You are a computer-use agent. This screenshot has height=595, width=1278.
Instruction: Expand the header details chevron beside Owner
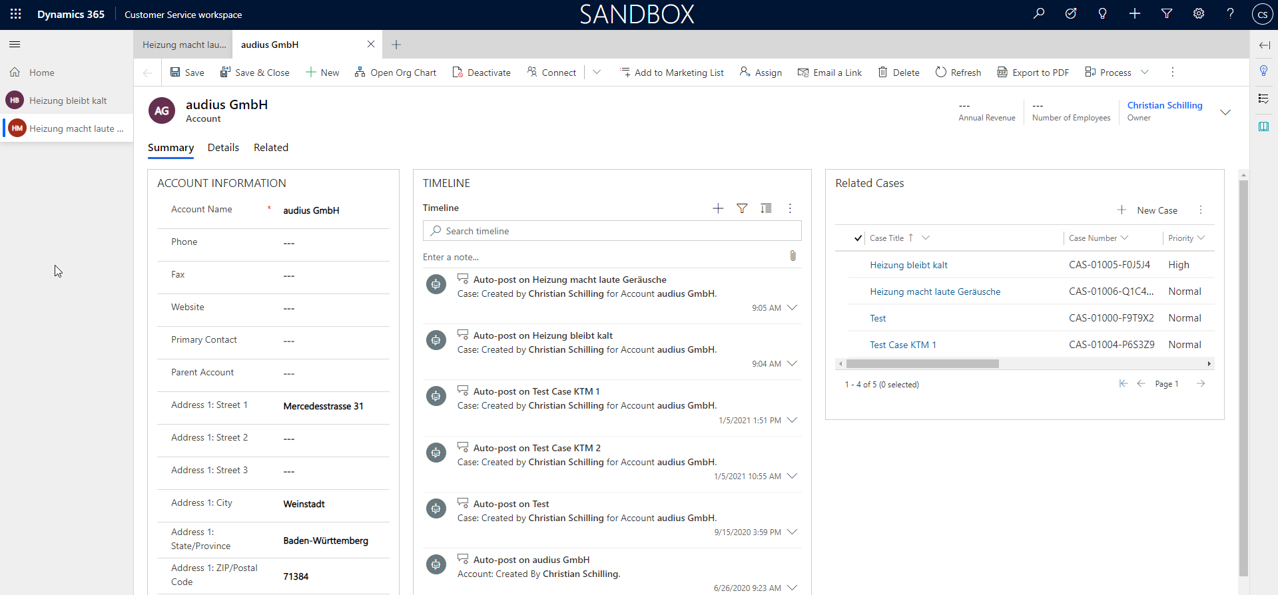coord(1225,112)
